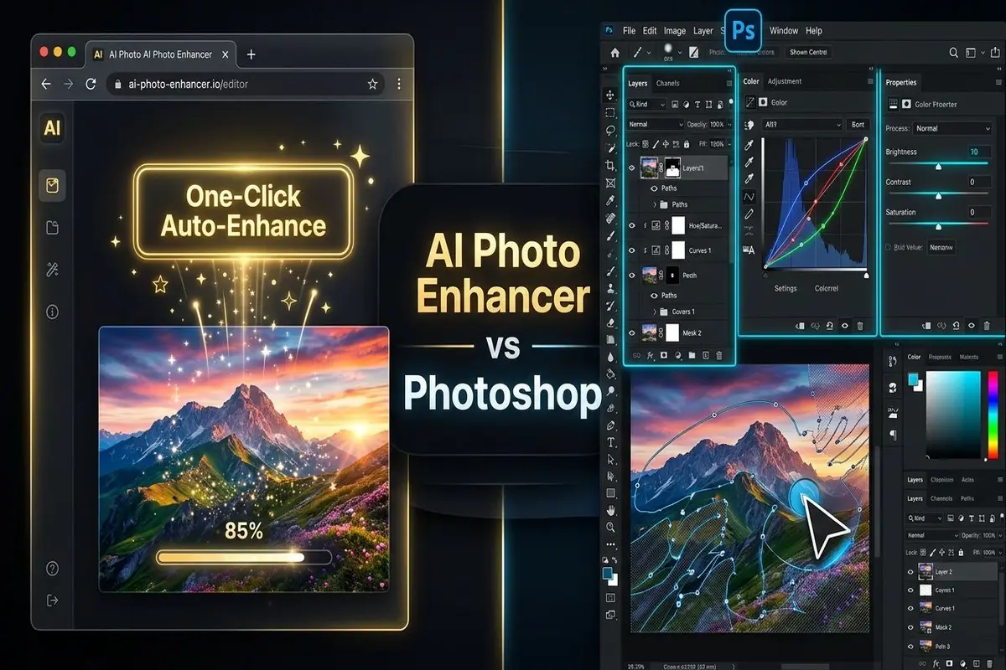
Task: Open the Image menu
Action: [675, 31]
